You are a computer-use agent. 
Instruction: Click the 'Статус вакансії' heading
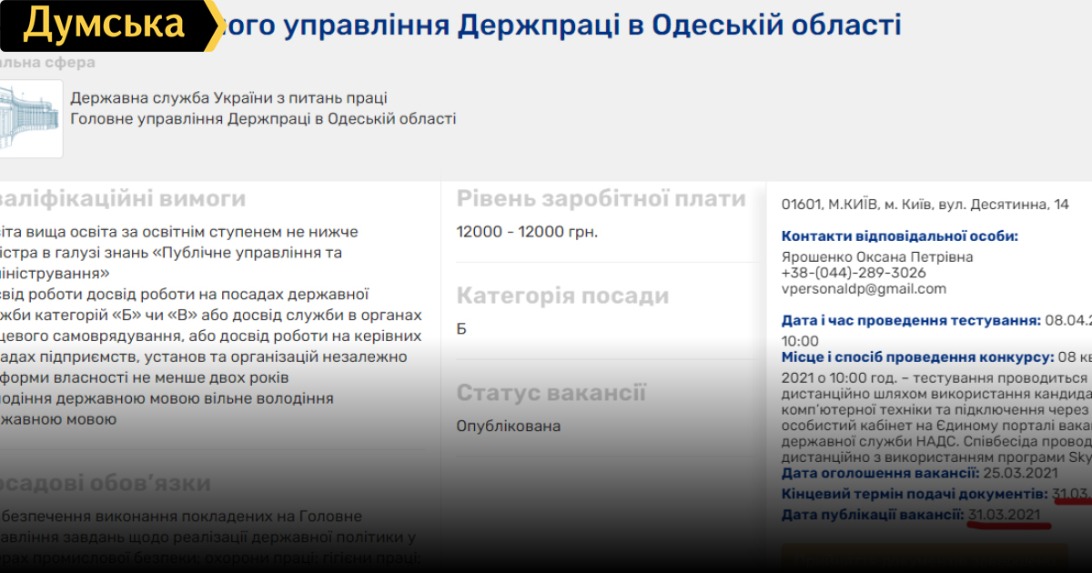coord(551,393)
